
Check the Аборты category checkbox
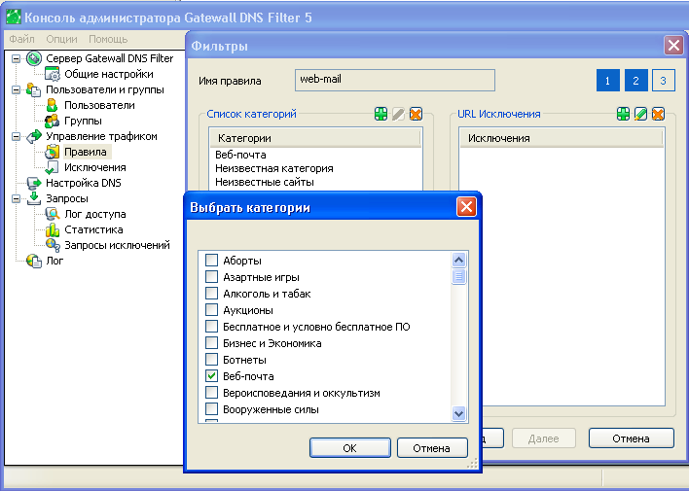pos(212,260)
